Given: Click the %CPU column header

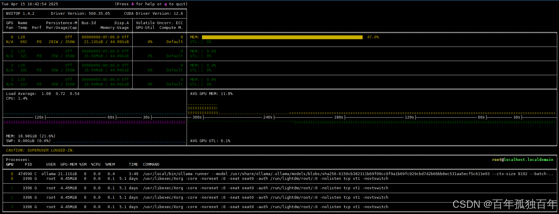Looking at the screenshot, I should (x=96, y=164).
